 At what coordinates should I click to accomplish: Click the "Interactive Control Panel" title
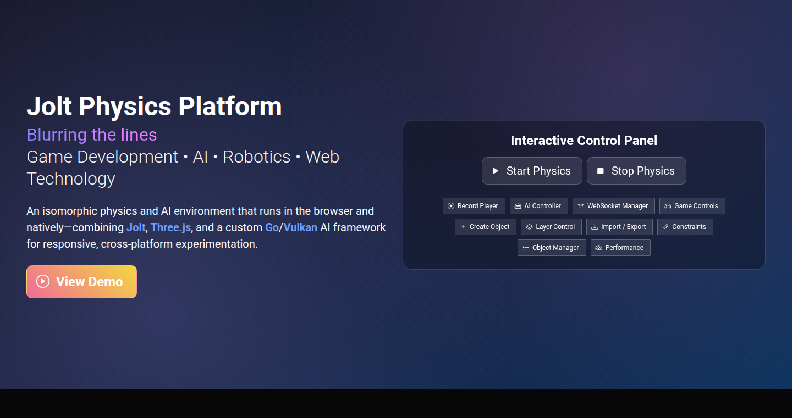(x=584, y=141)
